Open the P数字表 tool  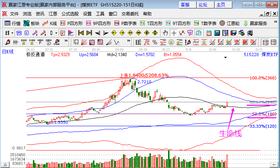coord(126,23)
